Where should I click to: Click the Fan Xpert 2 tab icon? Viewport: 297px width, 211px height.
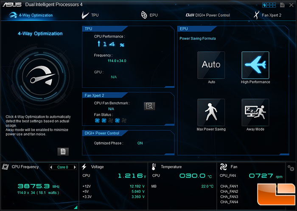click(x=256, y=15)
